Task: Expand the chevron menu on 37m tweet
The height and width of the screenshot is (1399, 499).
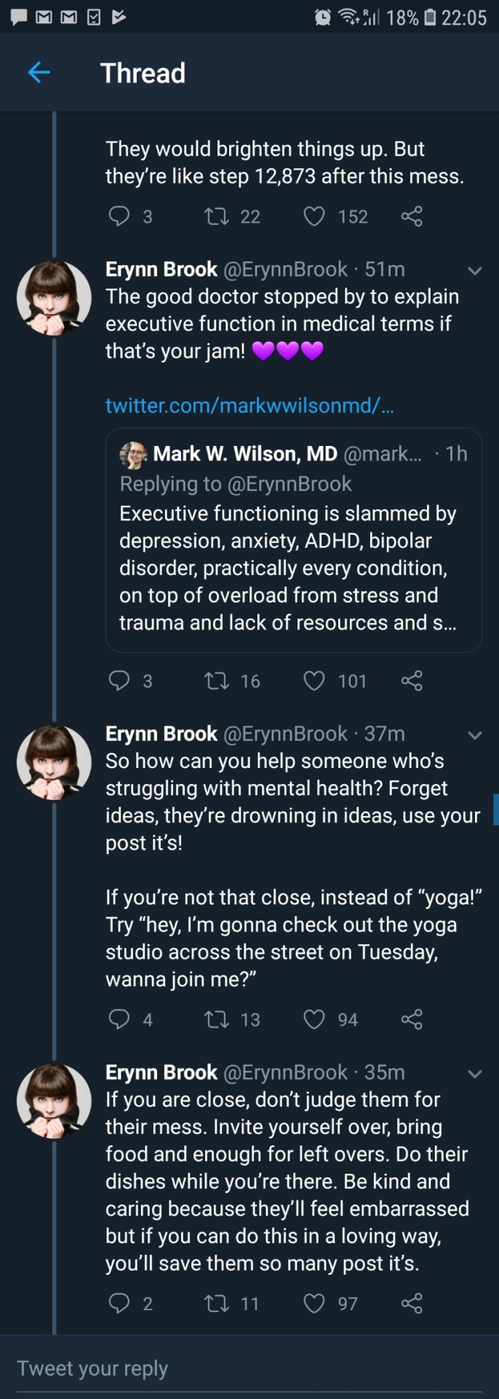Action: (475, 735)
